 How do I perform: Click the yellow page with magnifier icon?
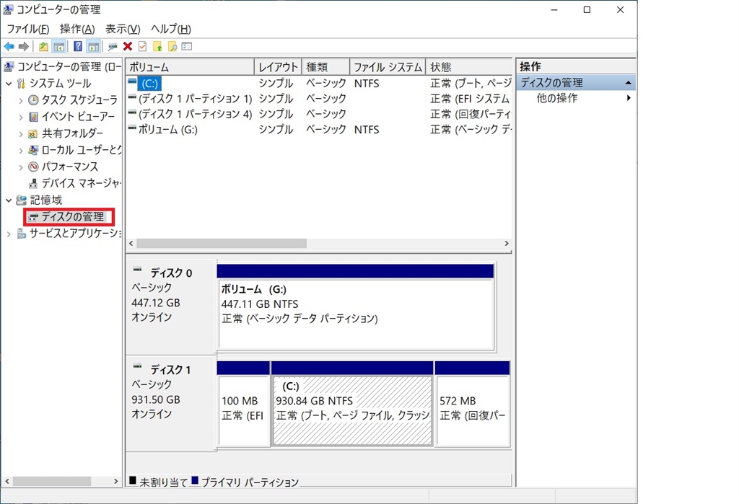(x=172, y=47)
